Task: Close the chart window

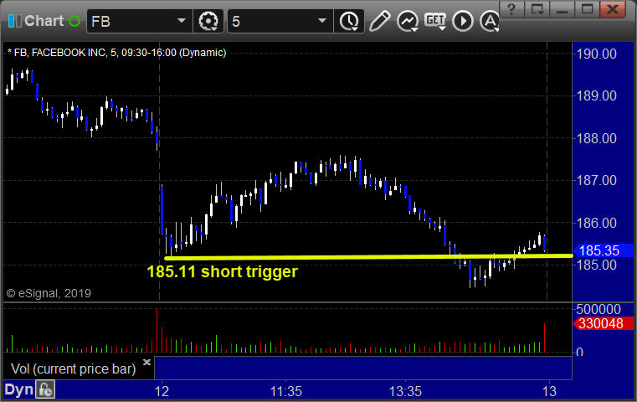Action: 612,9
